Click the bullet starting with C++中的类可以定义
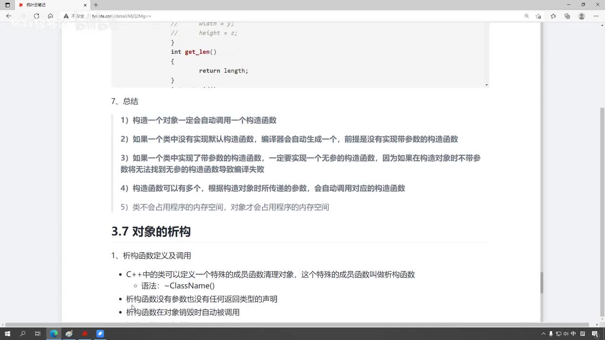The width and height of the screenshot is (605, 340). (270, 274)
